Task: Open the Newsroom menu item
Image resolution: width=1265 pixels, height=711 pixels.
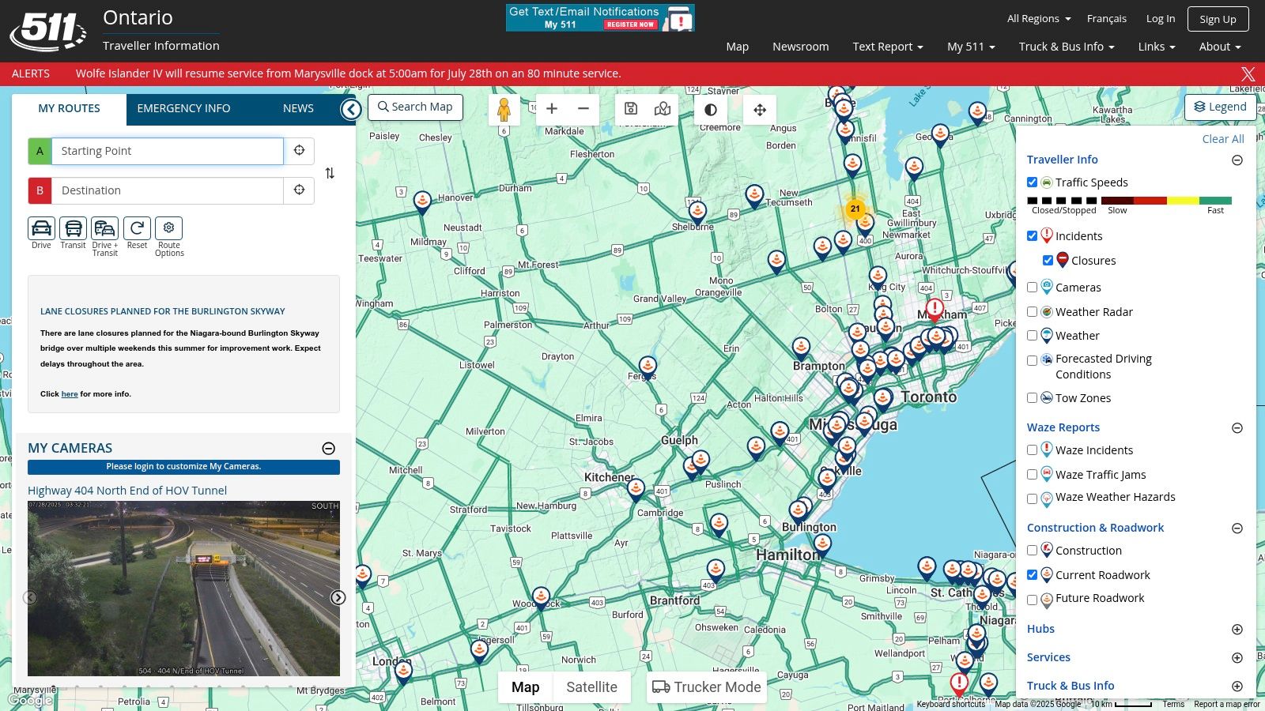Action: click(800, 47)
